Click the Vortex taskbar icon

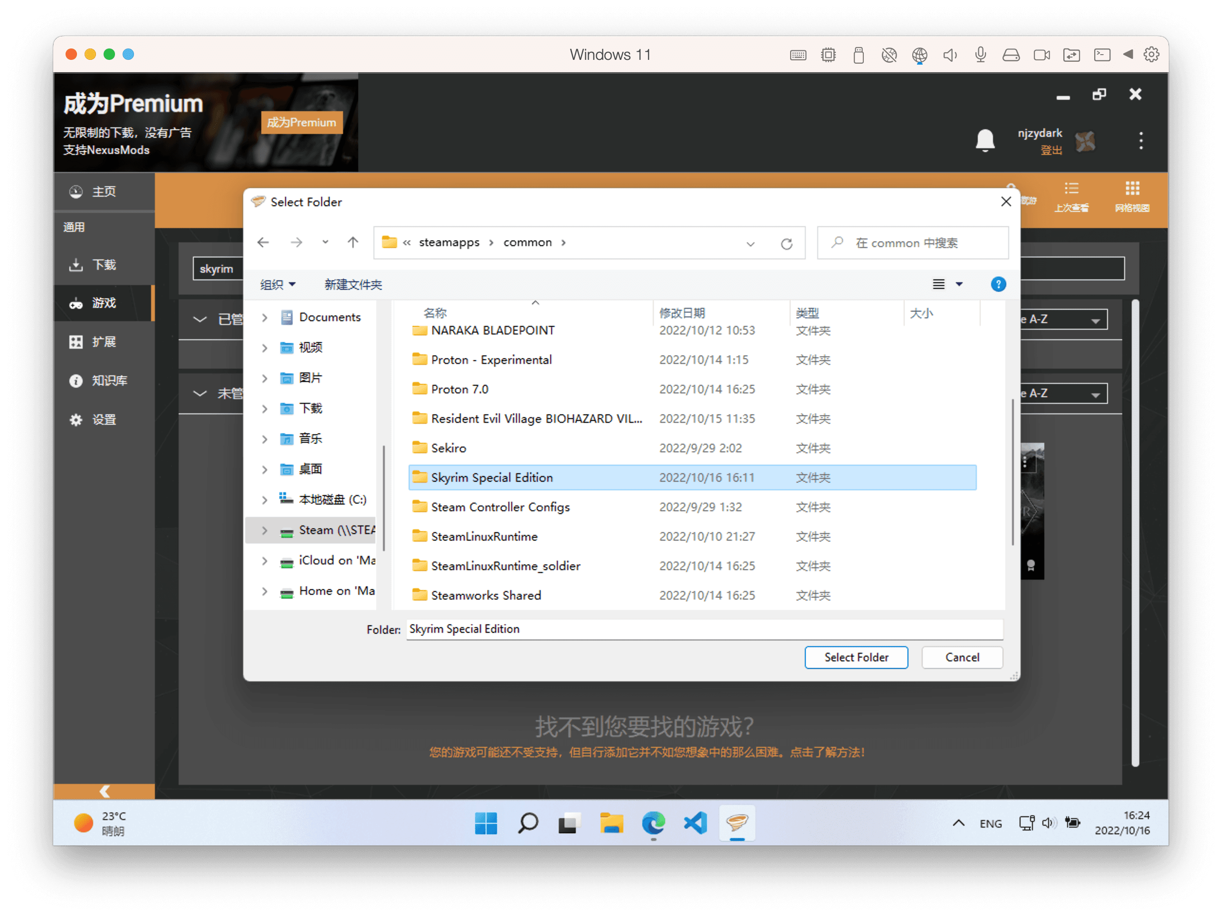[737, 823]
